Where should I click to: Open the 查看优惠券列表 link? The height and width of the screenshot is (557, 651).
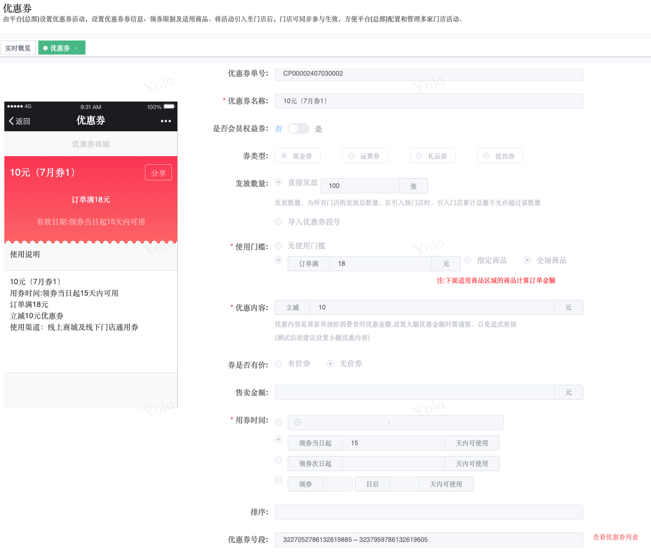click(615, 537)
